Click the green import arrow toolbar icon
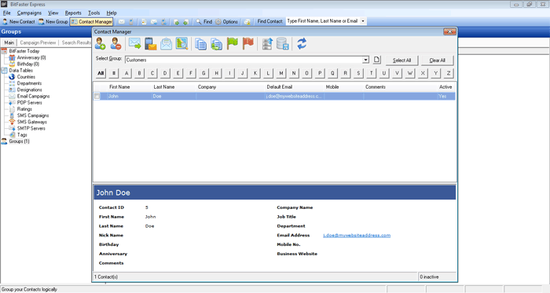 [186, 22]
